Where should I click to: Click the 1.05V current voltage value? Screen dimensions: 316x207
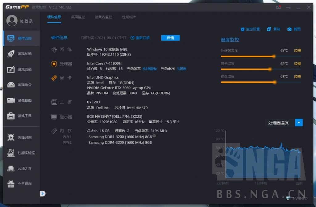(x=181, y=69)
